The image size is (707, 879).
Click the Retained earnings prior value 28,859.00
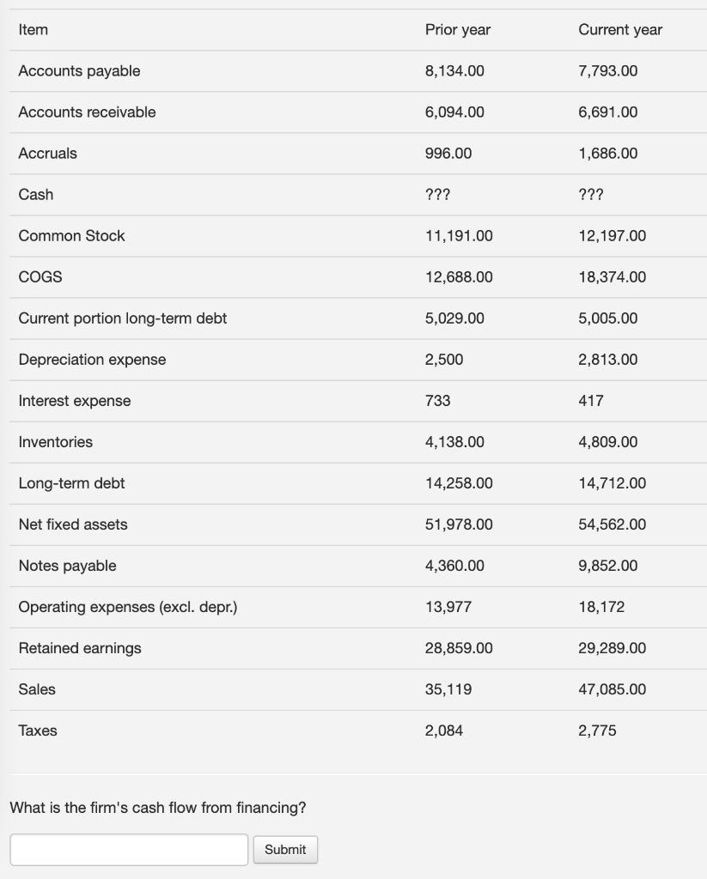tap(459, 648)
